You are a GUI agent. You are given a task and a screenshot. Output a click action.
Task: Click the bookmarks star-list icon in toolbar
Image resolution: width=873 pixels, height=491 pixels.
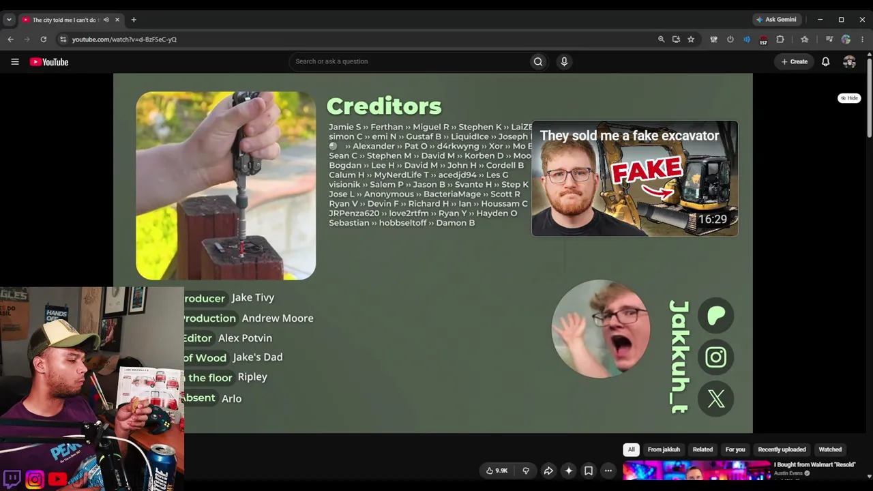coord(805,40)
